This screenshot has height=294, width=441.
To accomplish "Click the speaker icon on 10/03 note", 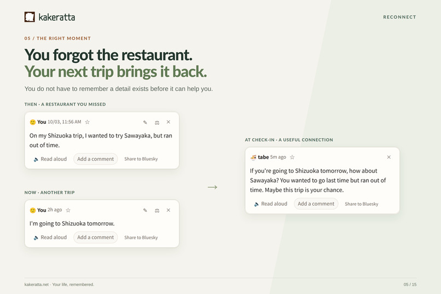I will [36, 159].
